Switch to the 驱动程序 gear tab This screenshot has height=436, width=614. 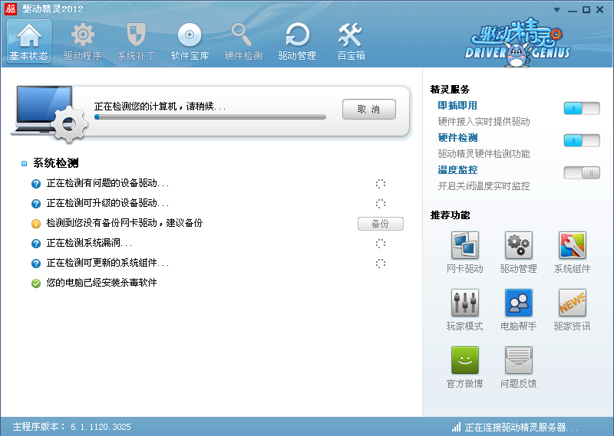tap(83, 41)
